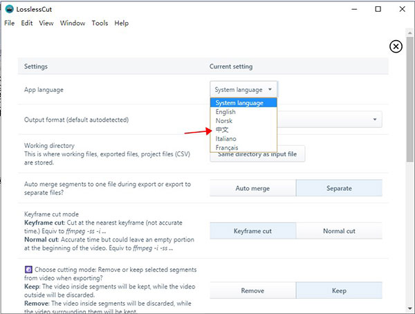Screen dimensions: 415x314
Task: Switch to Normal cut mode
Action: tap(339, 231)
